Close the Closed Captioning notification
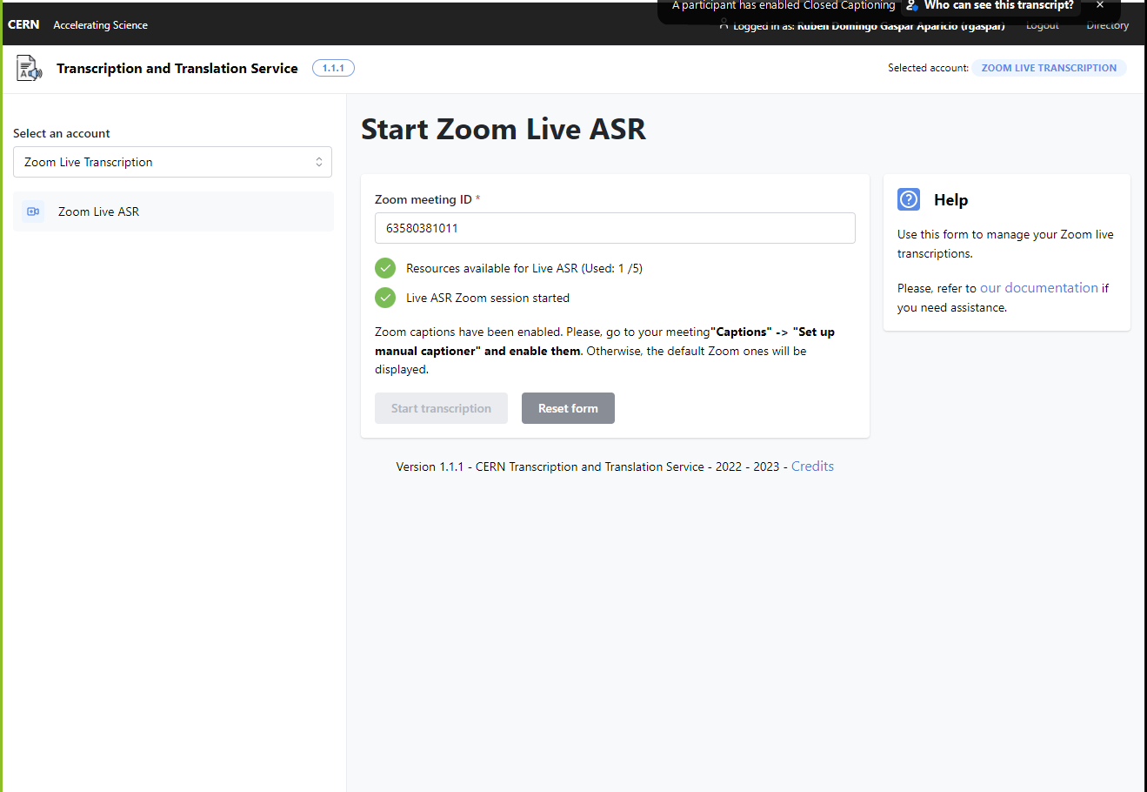Image resolution: width=1147 pixels, height=792 pixels. (x=1099, y=5)
